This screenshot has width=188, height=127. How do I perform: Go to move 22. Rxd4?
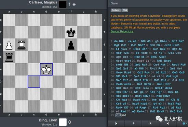coord(140,61)
